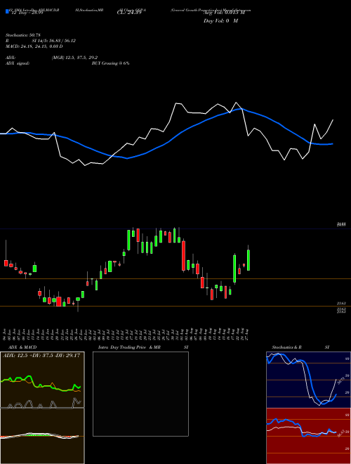Click the 'Stochastics & R' panel title
Viewport: 351px width, 464px height.
tap(287, 347)
